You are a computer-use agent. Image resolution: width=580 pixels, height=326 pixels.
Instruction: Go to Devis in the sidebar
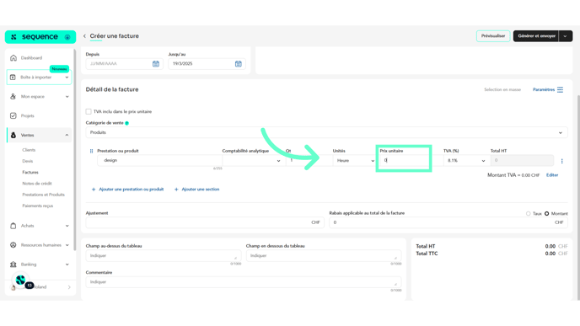[27, 161]
